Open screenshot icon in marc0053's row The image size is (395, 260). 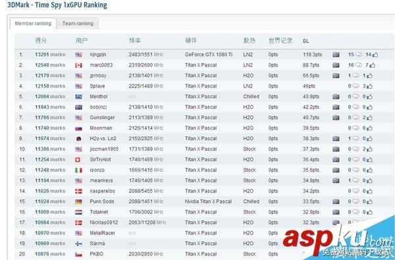pyautogui.click(x=336, y=65)
